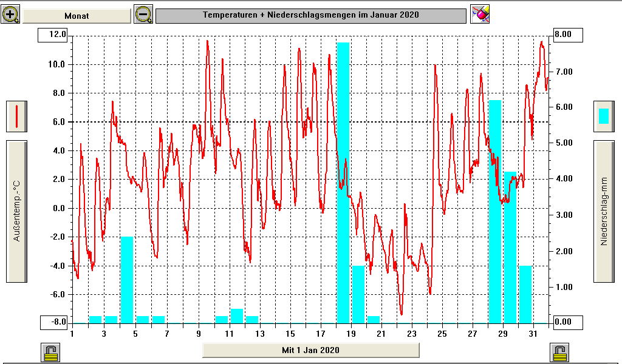
Task: Open the Außentemp.-°C sensor selector
Action: 16,211
